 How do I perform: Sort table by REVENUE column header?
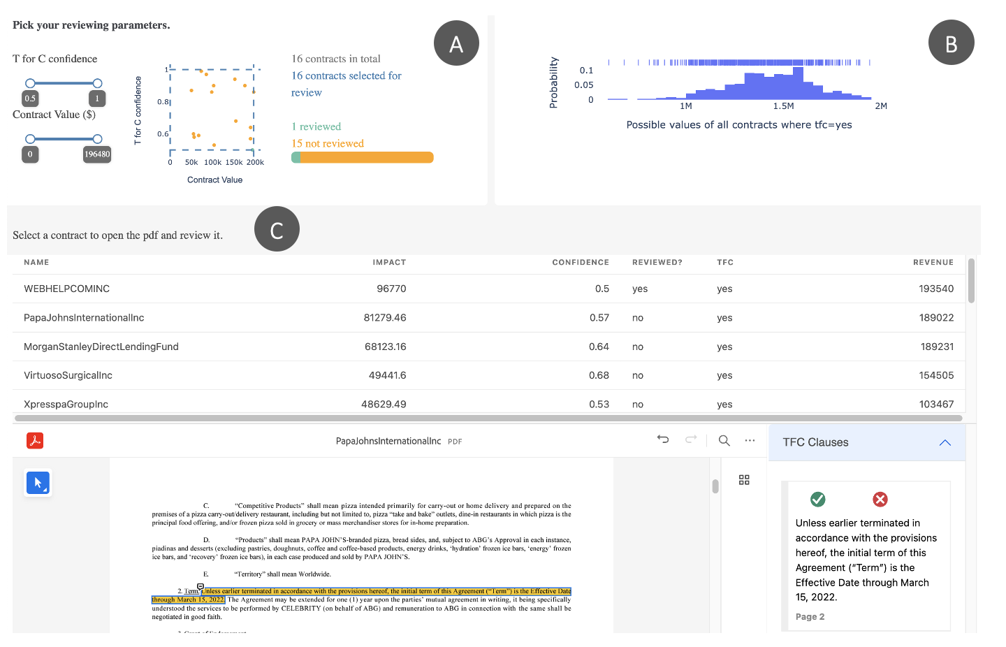933,262
